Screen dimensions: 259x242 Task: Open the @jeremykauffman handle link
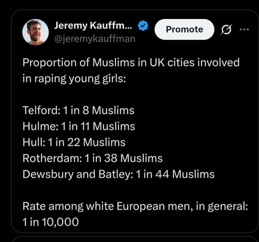point(95,38)
